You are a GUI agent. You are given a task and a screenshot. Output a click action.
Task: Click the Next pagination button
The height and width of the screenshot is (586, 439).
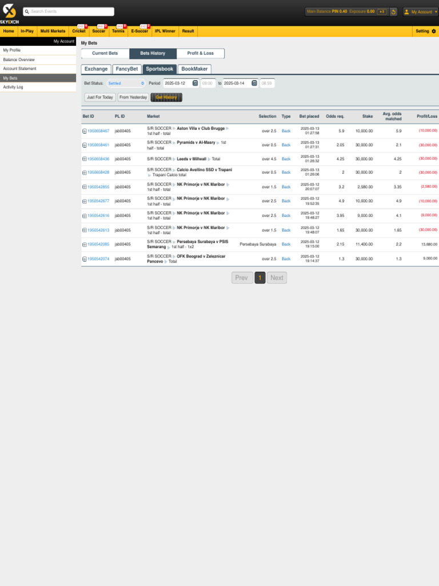pyautogui.click(x=277, y=278)
